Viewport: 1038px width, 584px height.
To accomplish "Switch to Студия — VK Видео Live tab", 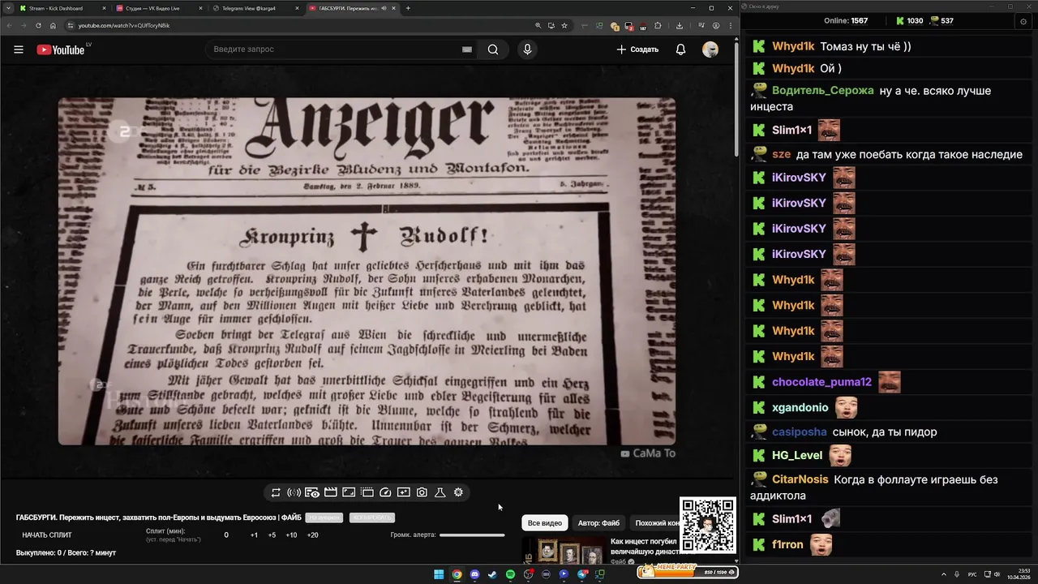I will click(158, 8).
